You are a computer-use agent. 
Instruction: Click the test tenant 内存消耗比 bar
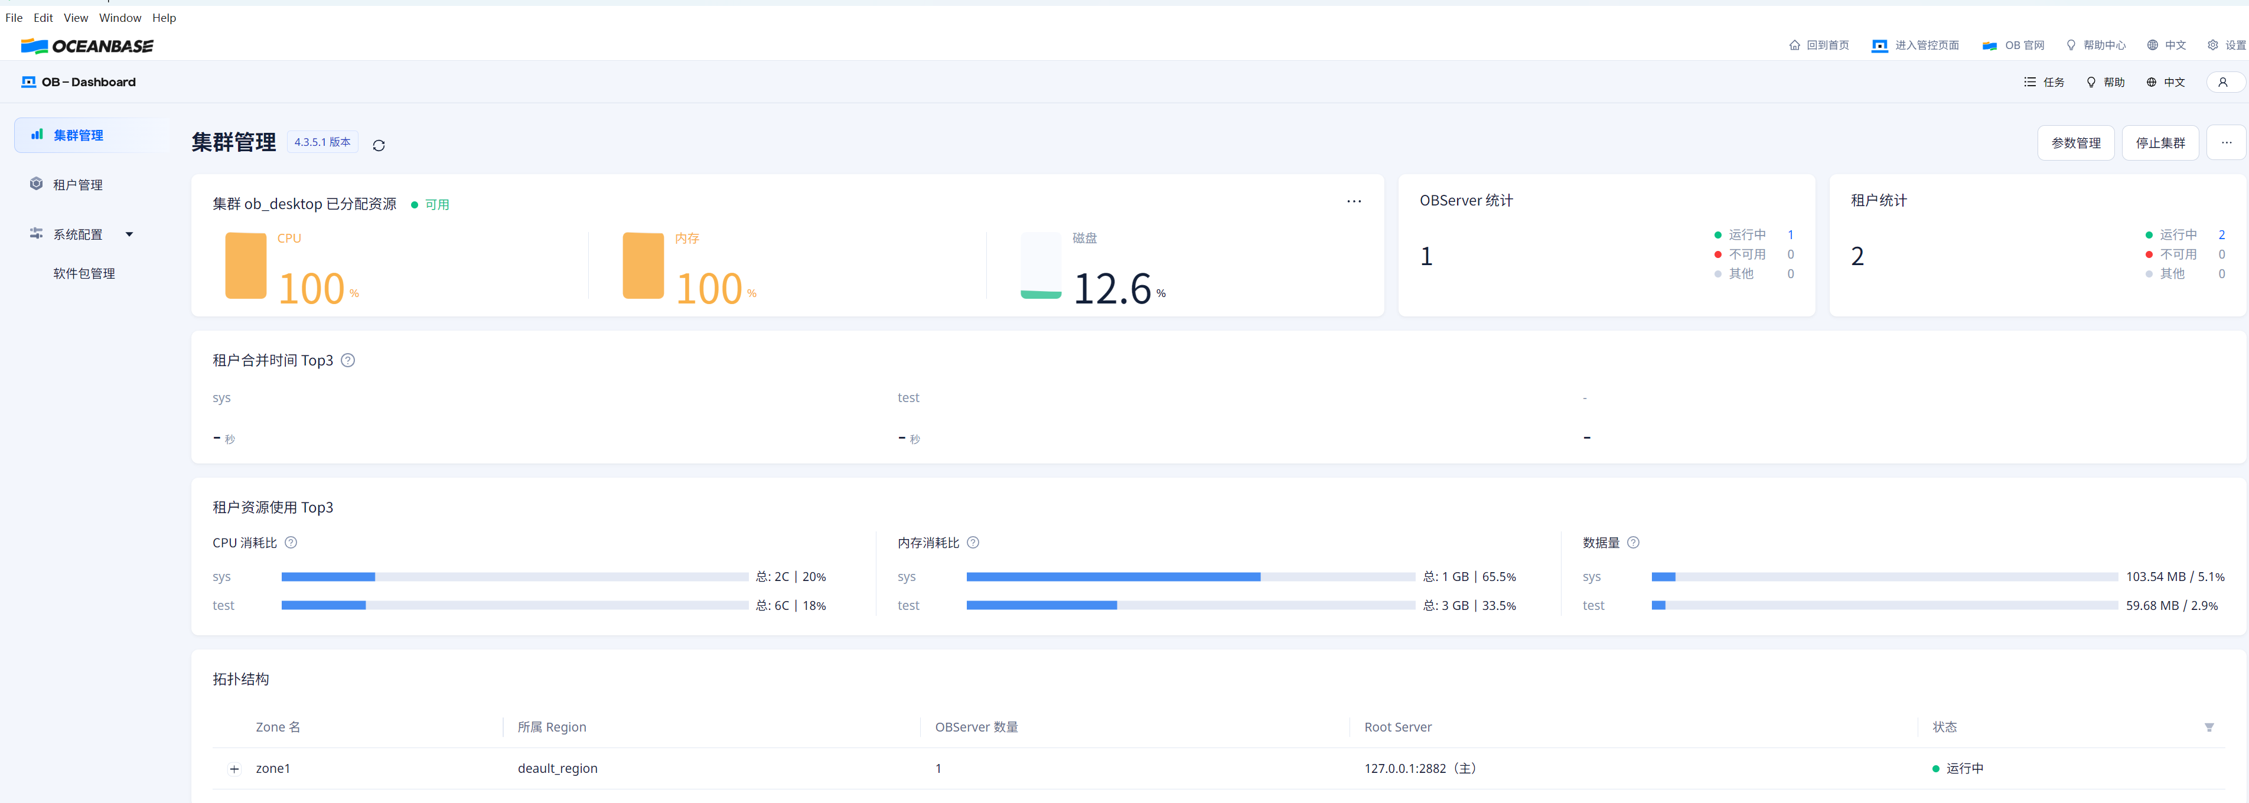click(x=1191, y=606)
